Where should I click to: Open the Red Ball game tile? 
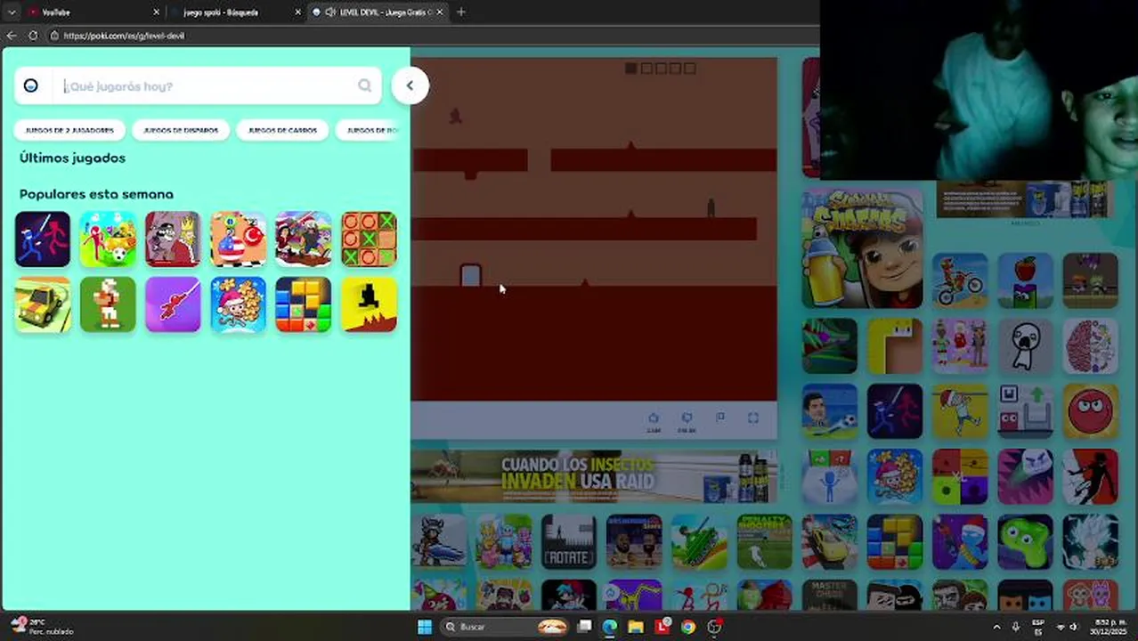(x=1091, y=411)
